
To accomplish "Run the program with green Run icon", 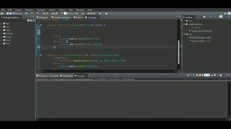I will 26,13.
